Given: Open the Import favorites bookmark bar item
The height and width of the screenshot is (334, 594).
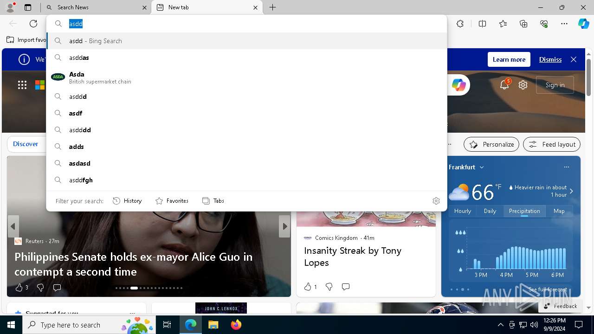Looking at the screenshot, I should tap(26, 40).
